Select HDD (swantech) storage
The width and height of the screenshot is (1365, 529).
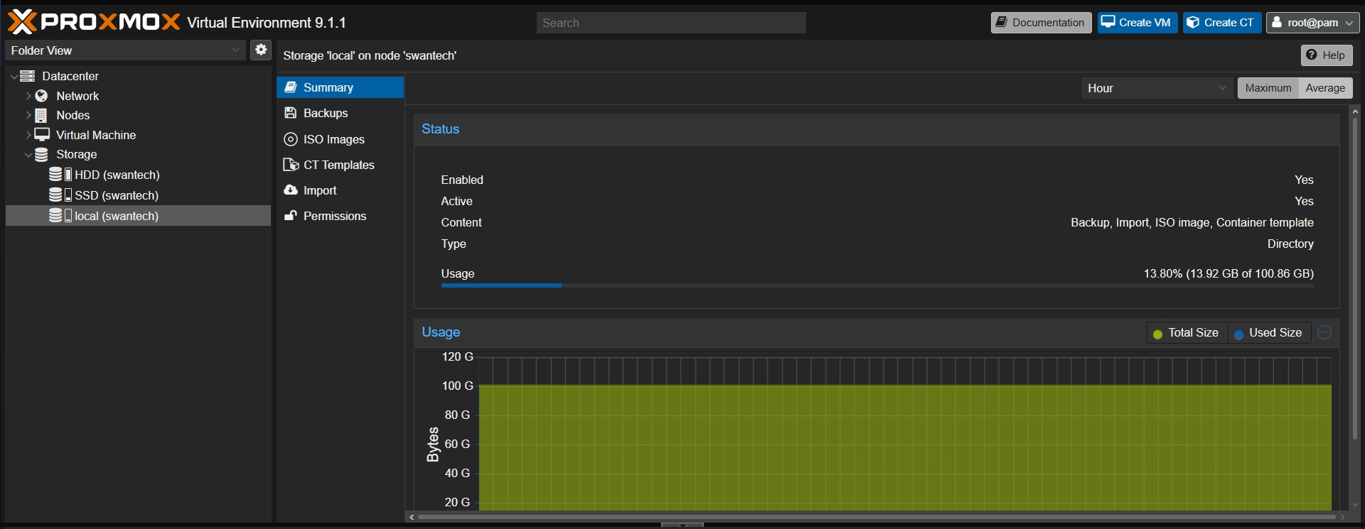138,175
